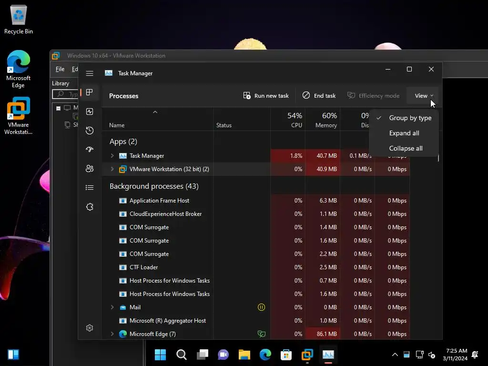Click Run new task button
Screen dimensions: 488x366
[266, 96]
